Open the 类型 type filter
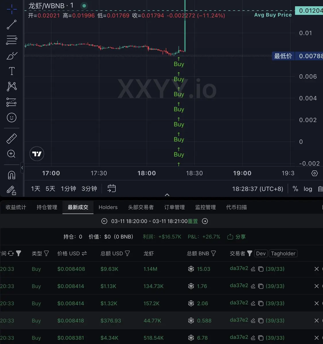The image size is (323, 344). coord(46,253)
